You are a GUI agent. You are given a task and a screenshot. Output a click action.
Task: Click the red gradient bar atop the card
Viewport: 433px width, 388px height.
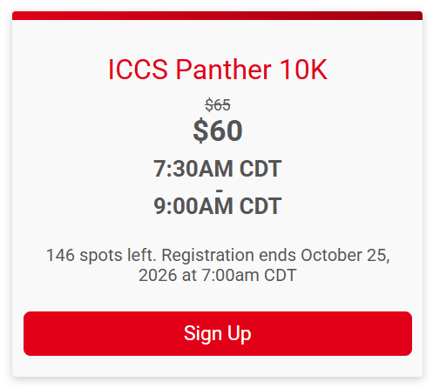click(x=218, y=16)
